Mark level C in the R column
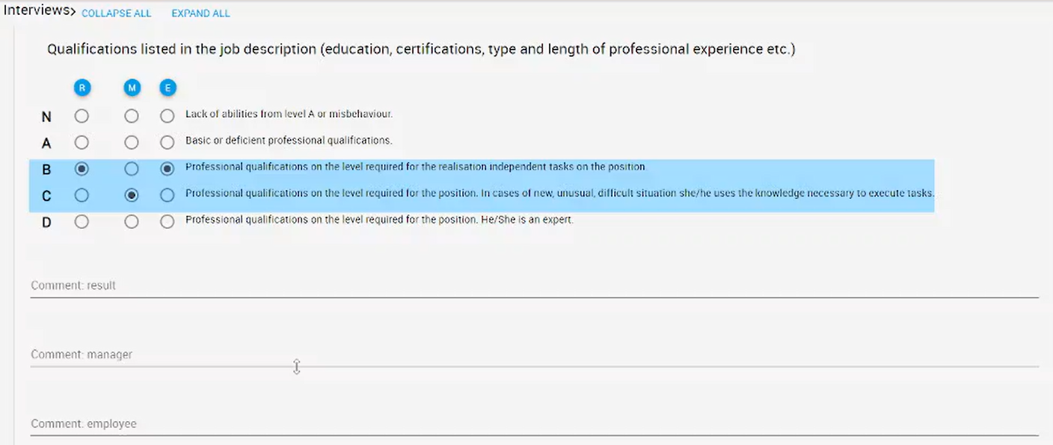 click(82, 194)
